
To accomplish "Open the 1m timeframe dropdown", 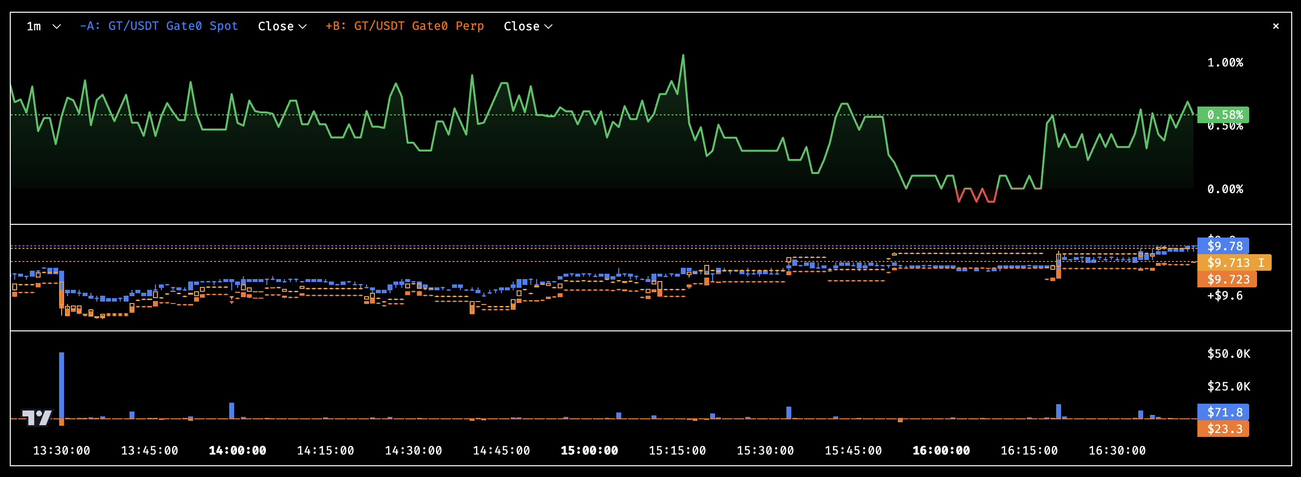I will coord(43,26).
